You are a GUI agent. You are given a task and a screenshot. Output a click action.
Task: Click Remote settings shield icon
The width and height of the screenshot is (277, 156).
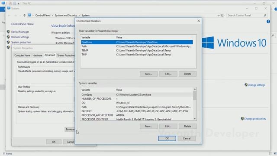[8, 37]
